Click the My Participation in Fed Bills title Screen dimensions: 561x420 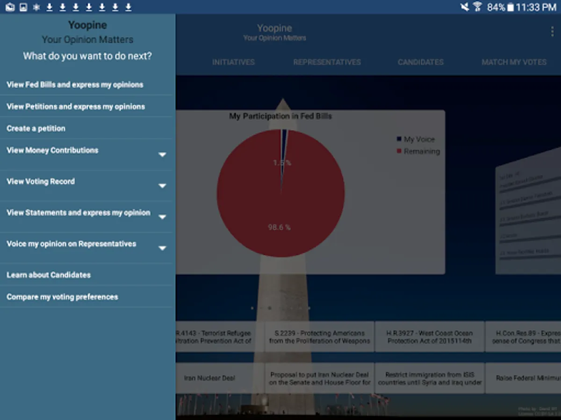[280, 116]
